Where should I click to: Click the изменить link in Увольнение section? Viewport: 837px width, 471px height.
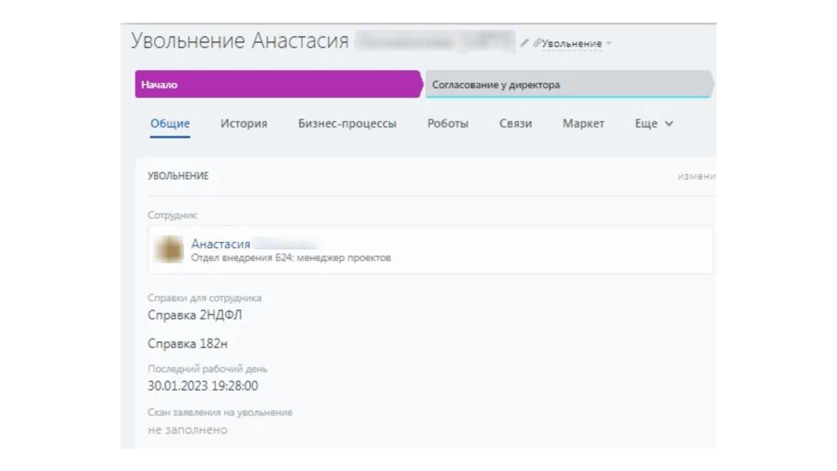point(696,177)
